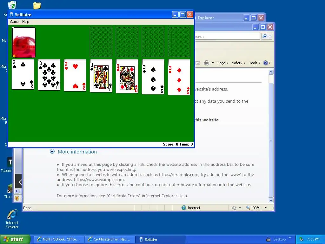The width and height of the screenshot is (325, 244).
Task: Open the Start menu
Action: (x=15, y=239)
